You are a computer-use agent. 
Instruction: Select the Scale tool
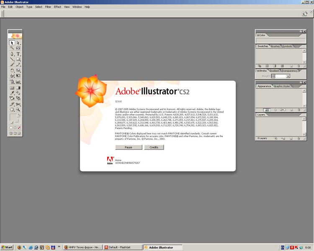pyautogui.click(x=18, y=70)
